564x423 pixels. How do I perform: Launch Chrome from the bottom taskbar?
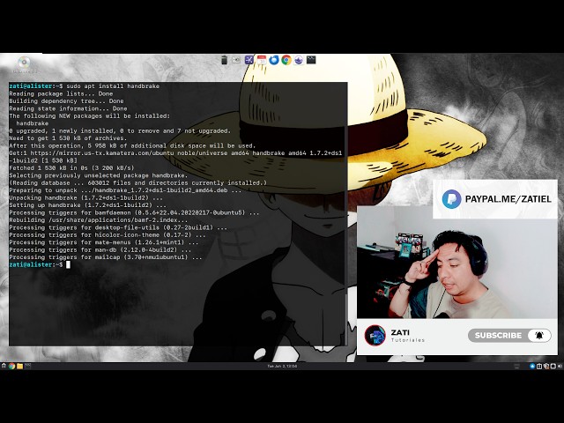click(x=11, y=366)
